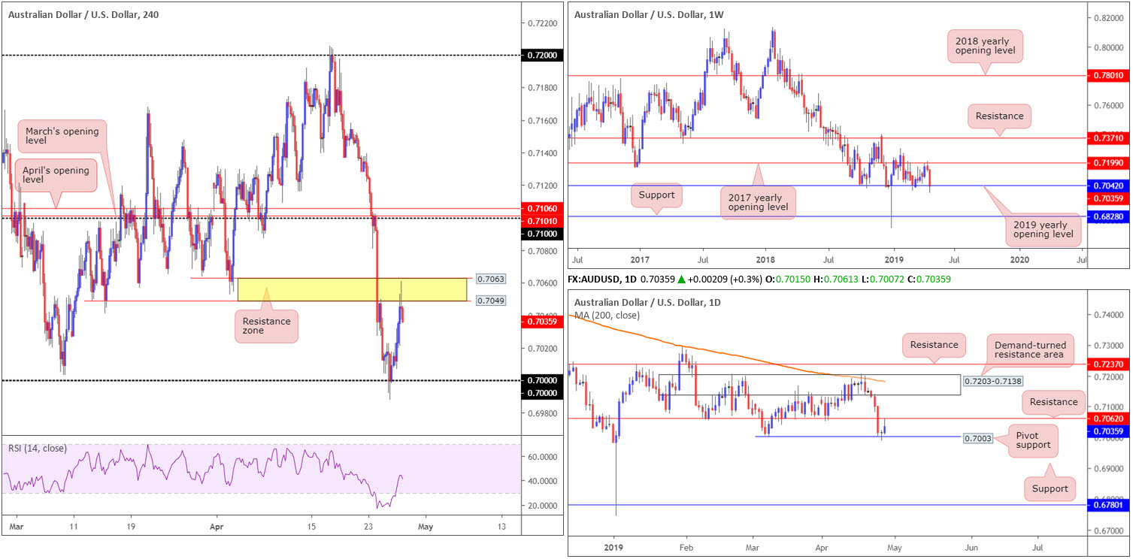Click the 0.82000 weekly axis value
This screenshot has width=1133, height=559.
[x=1107, y=18]
